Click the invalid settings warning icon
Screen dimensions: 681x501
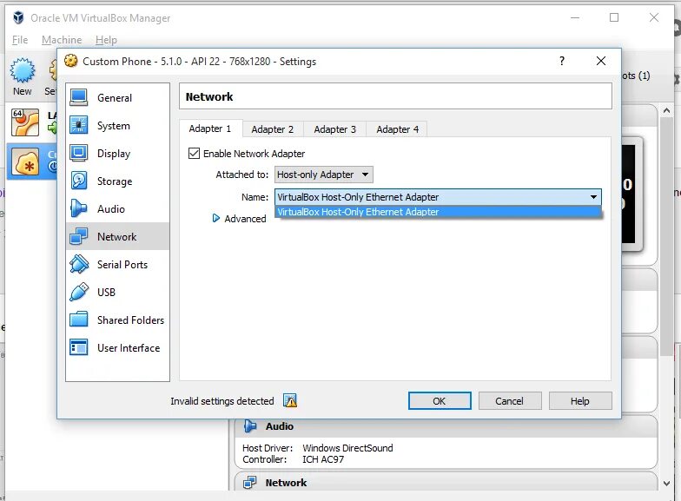pos(290,401)
